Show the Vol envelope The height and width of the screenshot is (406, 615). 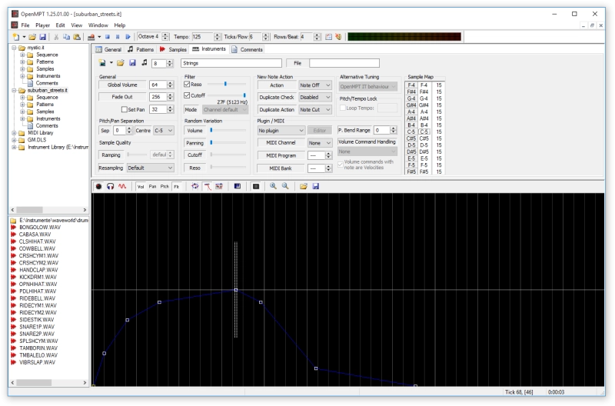(x=141, y=187)
